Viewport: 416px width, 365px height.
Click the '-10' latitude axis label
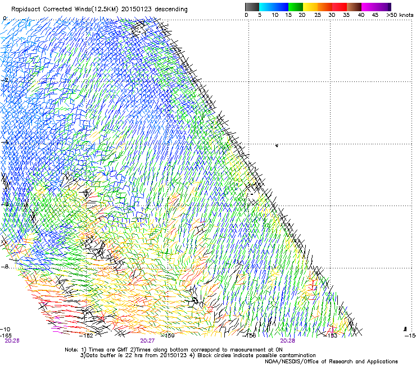(x=5, y=330)
